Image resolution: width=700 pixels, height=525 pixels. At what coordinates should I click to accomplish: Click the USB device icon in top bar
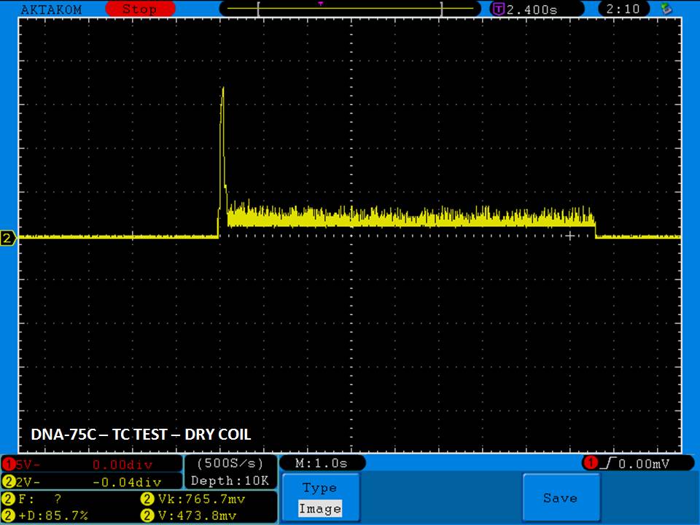click(x=665, y=9)
